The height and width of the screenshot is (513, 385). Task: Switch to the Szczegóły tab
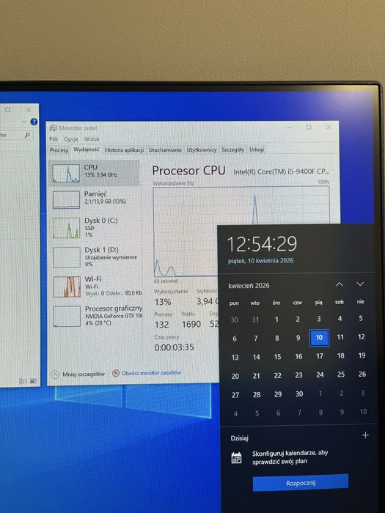[232, 150]
